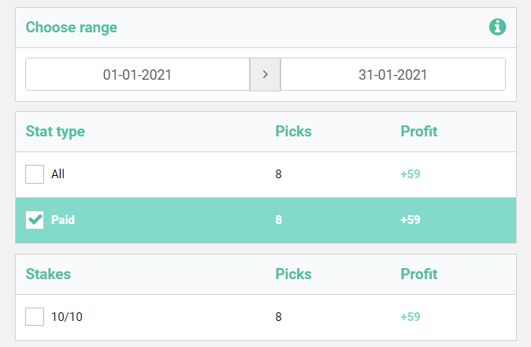Viewport: 531px width, 347px height.
Task: Open the end date 31-01-2021 field
Action: (393, 75)
